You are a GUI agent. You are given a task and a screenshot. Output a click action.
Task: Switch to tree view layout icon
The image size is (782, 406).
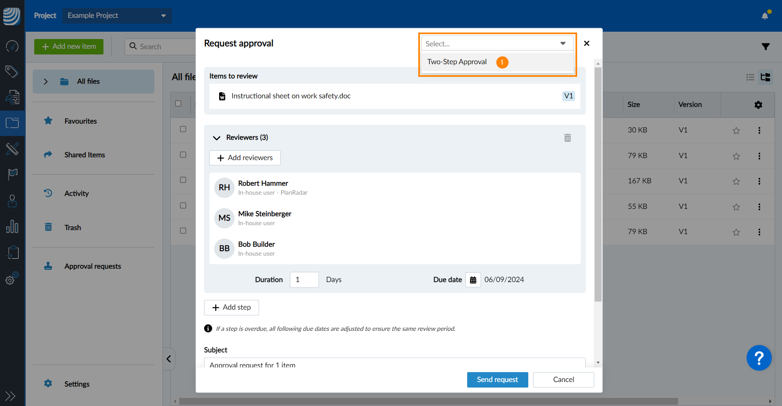point(765,77)
